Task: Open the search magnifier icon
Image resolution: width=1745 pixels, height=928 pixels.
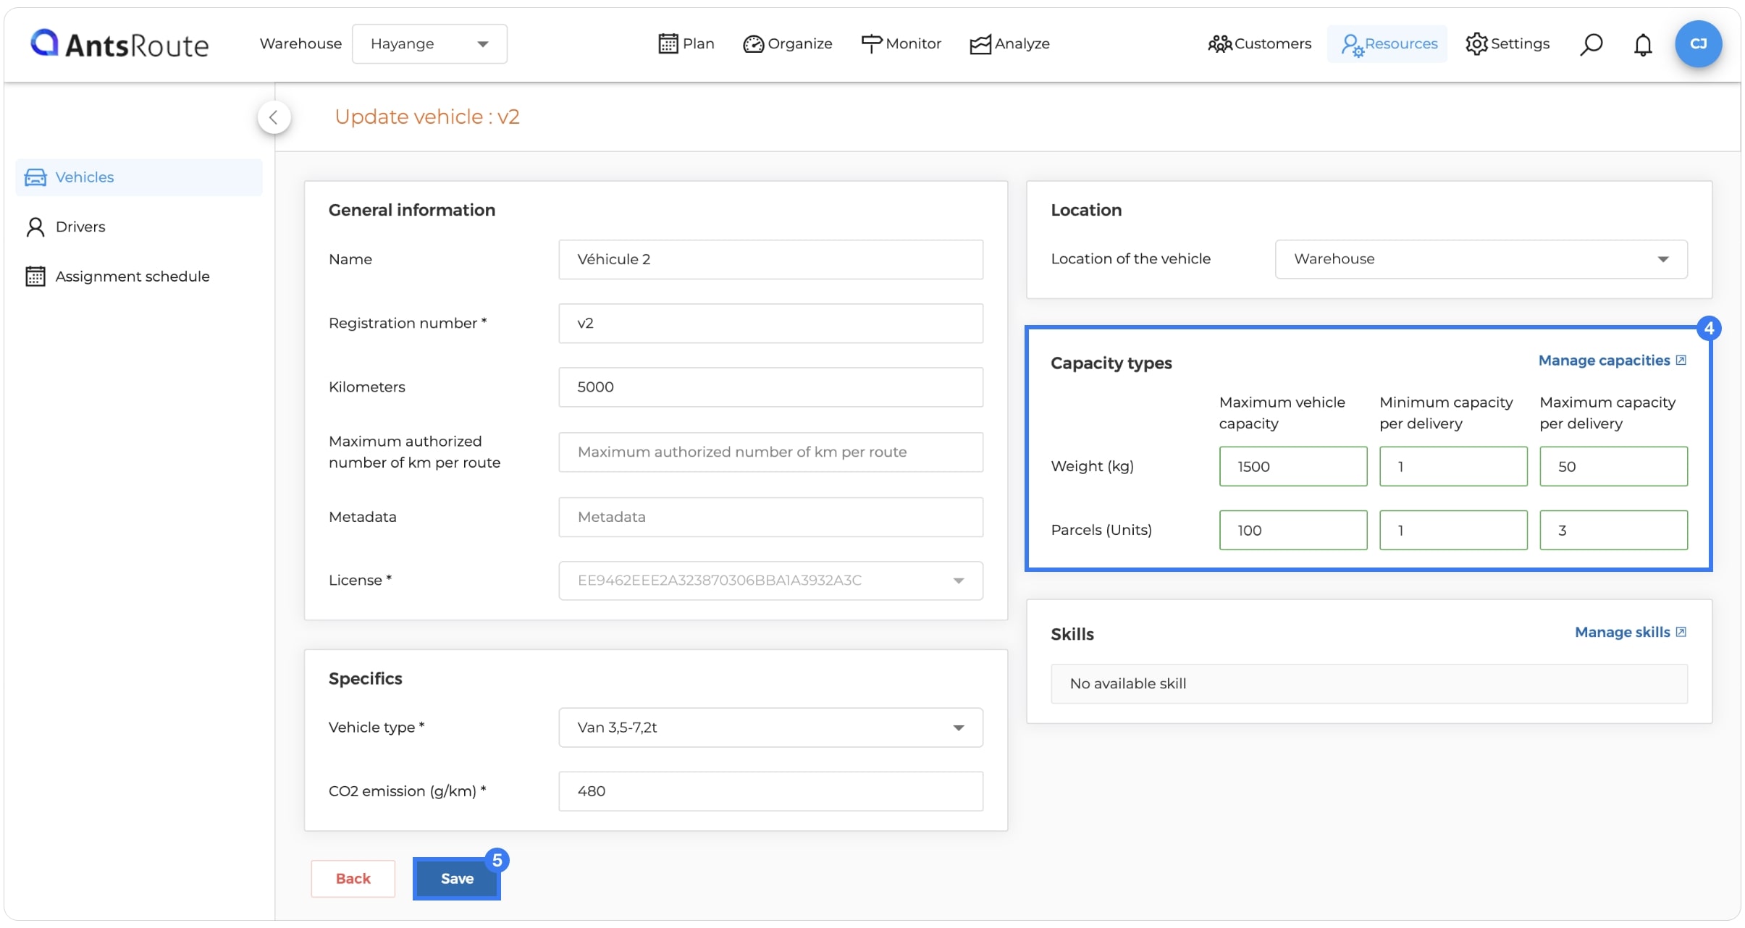Action: pyautogui.click(x=1591, y=44)
